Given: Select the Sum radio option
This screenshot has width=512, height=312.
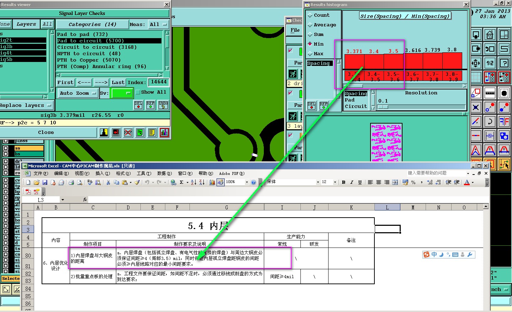Looking at the screenshot, I should 310,35.
